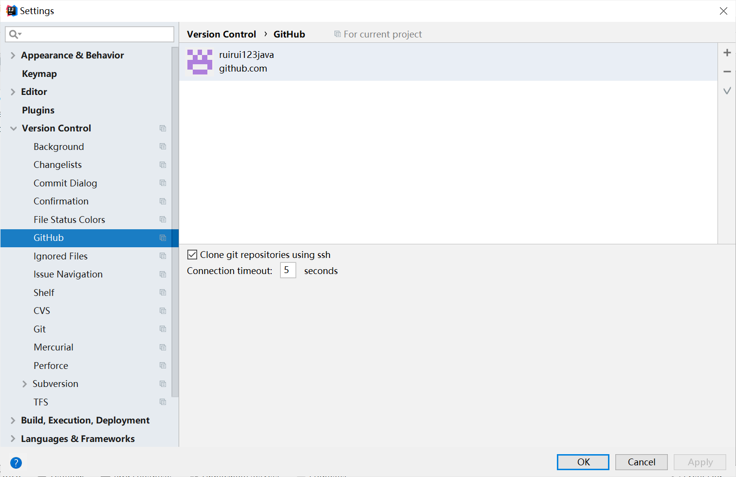Click the Apply button
This screenshot has width=736, height=477.
coord(700,462)
